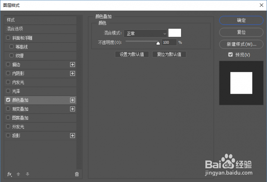Open the 纹理 settings row
The height and width of the screenshot is (182, 267).
[41, 56]
